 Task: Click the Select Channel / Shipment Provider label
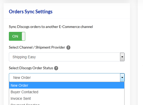[x=37, y=47]
